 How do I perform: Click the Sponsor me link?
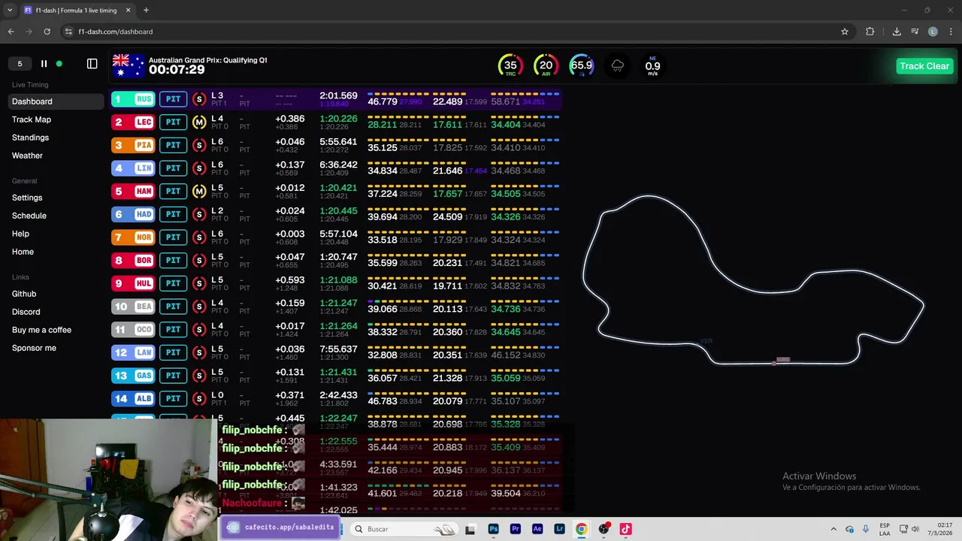[34, 348]
